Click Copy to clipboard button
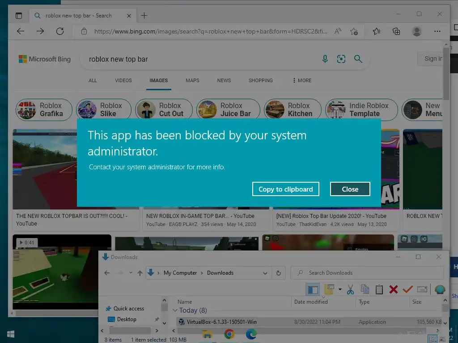Image resolution: width=458 pixels, height=343 pixels. coord(285,189)
